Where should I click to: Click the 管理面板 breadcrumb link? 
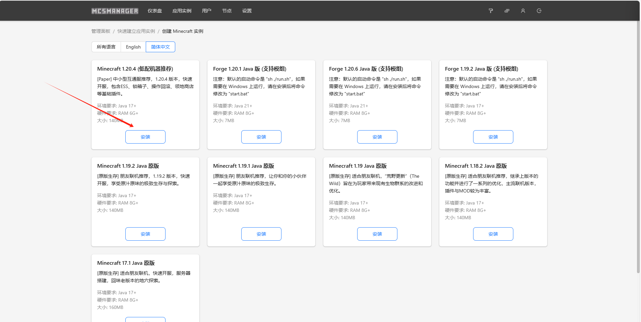click(101, 31)
